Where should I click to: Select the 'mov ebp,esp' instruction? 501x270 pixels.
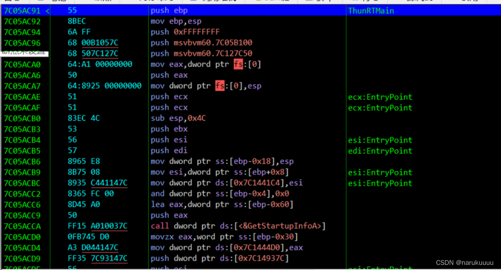click(176, 21)
